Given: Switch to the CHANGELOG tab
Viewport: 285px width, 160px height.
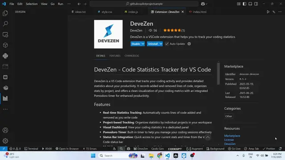Looking at the screenshot, I should click(x=132, y=56).
